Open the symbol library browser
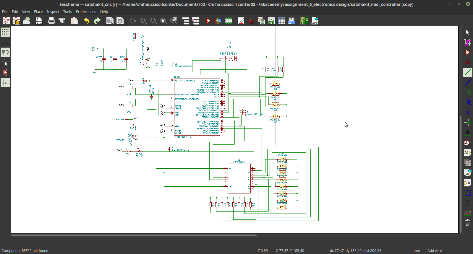The height and width of the screenshot is (254, 473). point(218,21)
